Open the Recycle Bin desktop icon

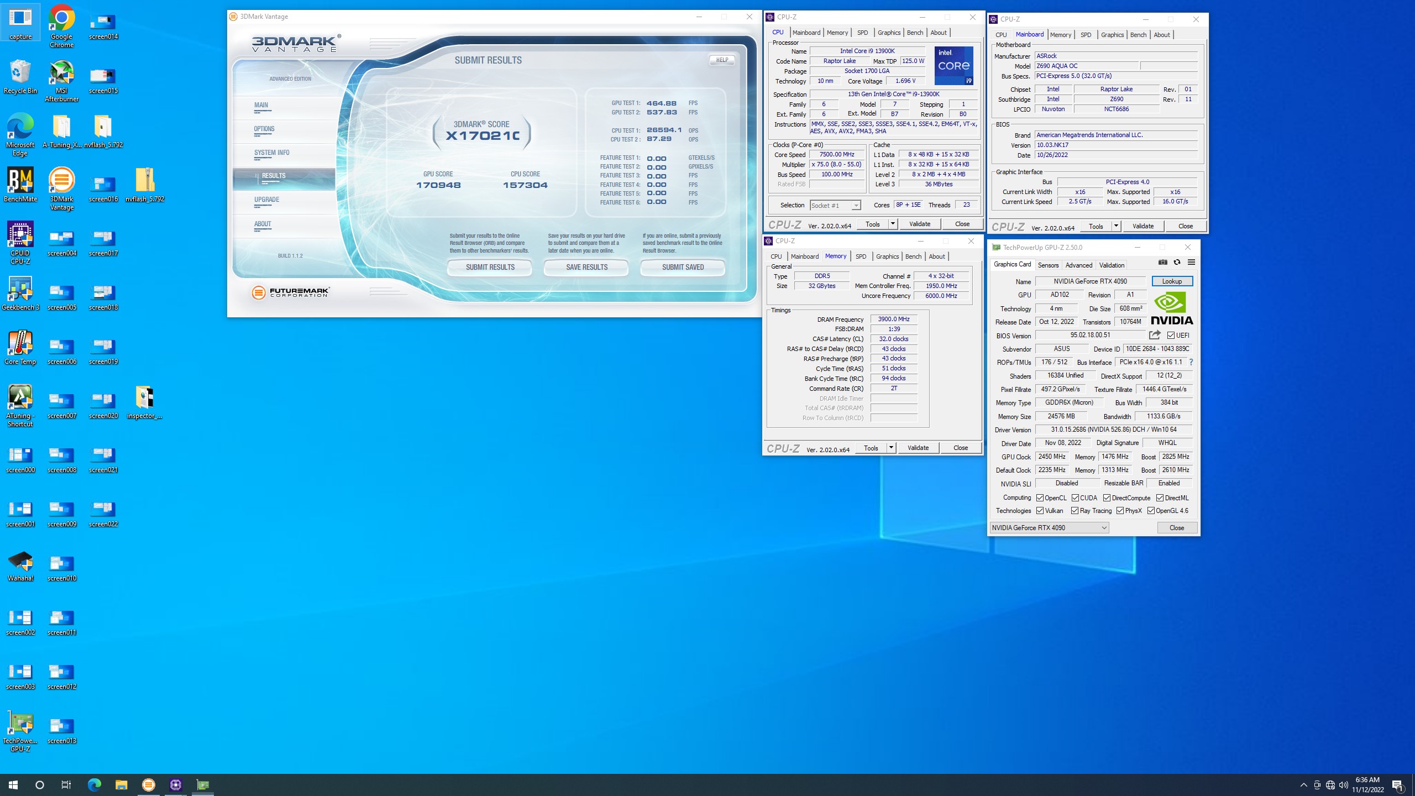pos(20,76)
